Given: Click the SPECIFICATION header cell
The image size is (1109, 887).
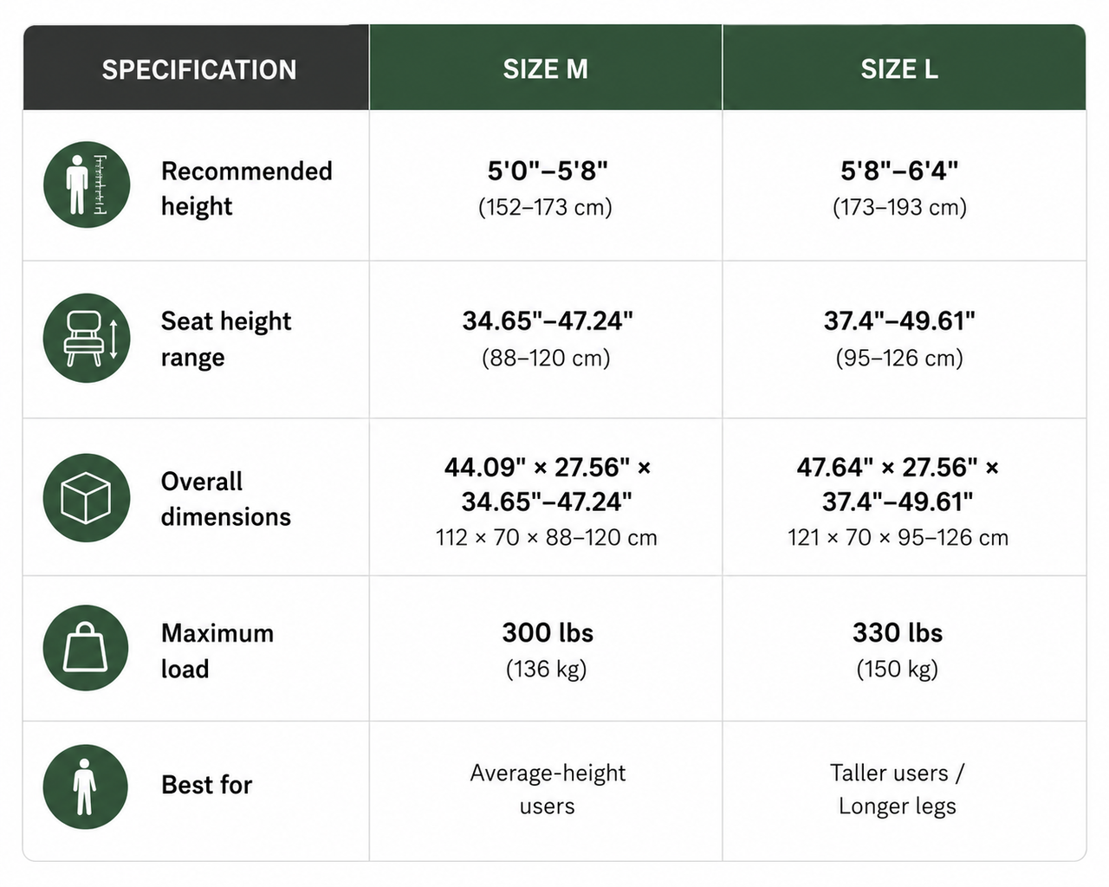Looking at the screenshot, I should pyautogui.click(x=196, y=68).
